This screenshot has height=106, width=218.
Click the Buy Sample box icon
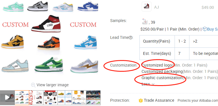coord(205,29)
